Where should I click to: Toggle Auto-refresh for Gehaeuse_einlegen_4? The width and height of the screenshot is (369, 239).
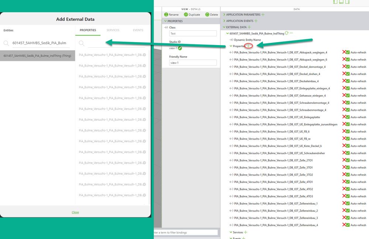tap(348, 96)
